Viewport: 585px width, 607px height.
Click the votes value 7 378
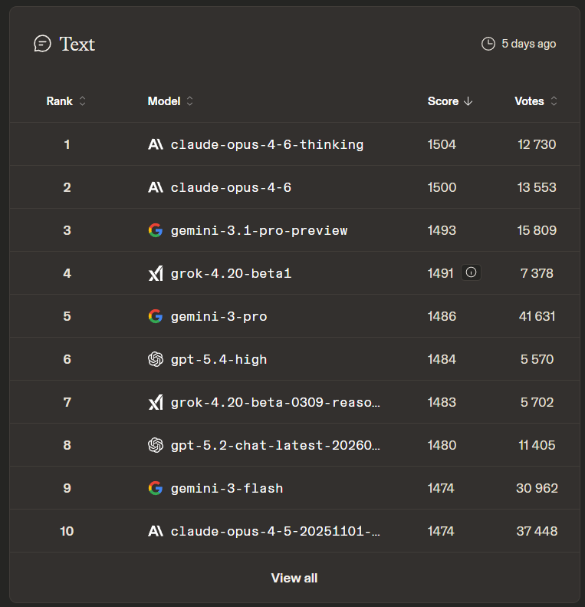click(x=537, y=273)
